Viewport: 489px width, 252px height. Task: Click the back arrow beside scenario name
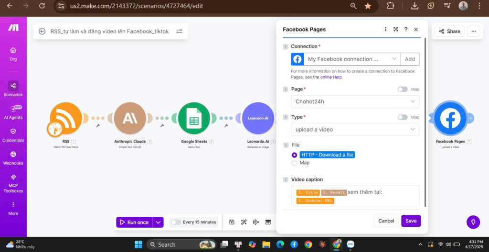pos(42,31)
